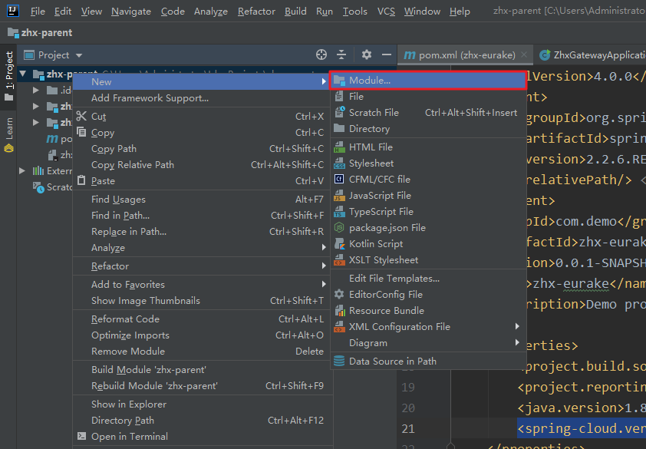Select Find Usages entry
The width and height of the screenshot is (646, 449).
[x=203, y=199]
